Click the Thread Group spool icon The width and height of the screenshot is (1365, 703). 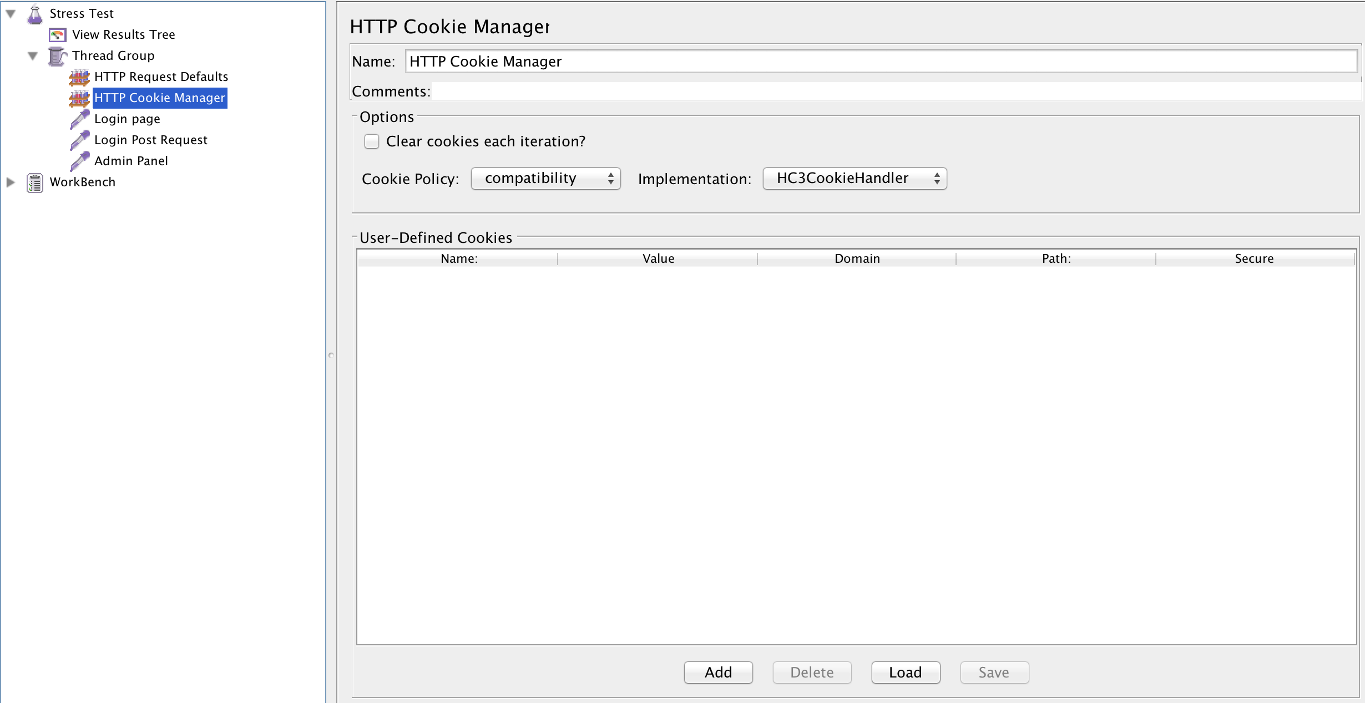click(x=57, y=56)
